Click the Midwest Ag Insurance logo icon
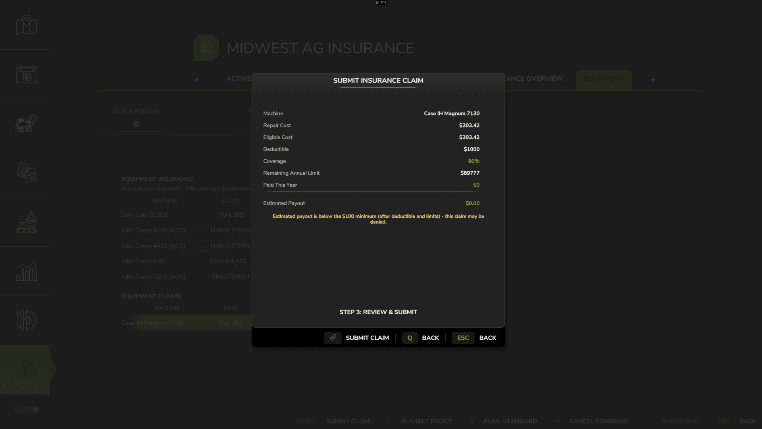762x429 pixels. pos(206,48)
